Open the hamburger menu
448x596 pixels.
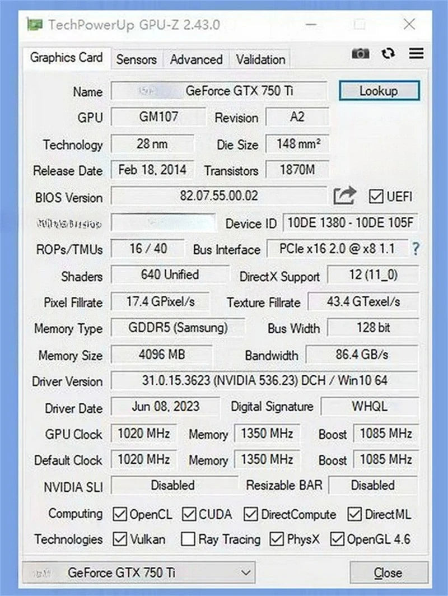(416, 53)
